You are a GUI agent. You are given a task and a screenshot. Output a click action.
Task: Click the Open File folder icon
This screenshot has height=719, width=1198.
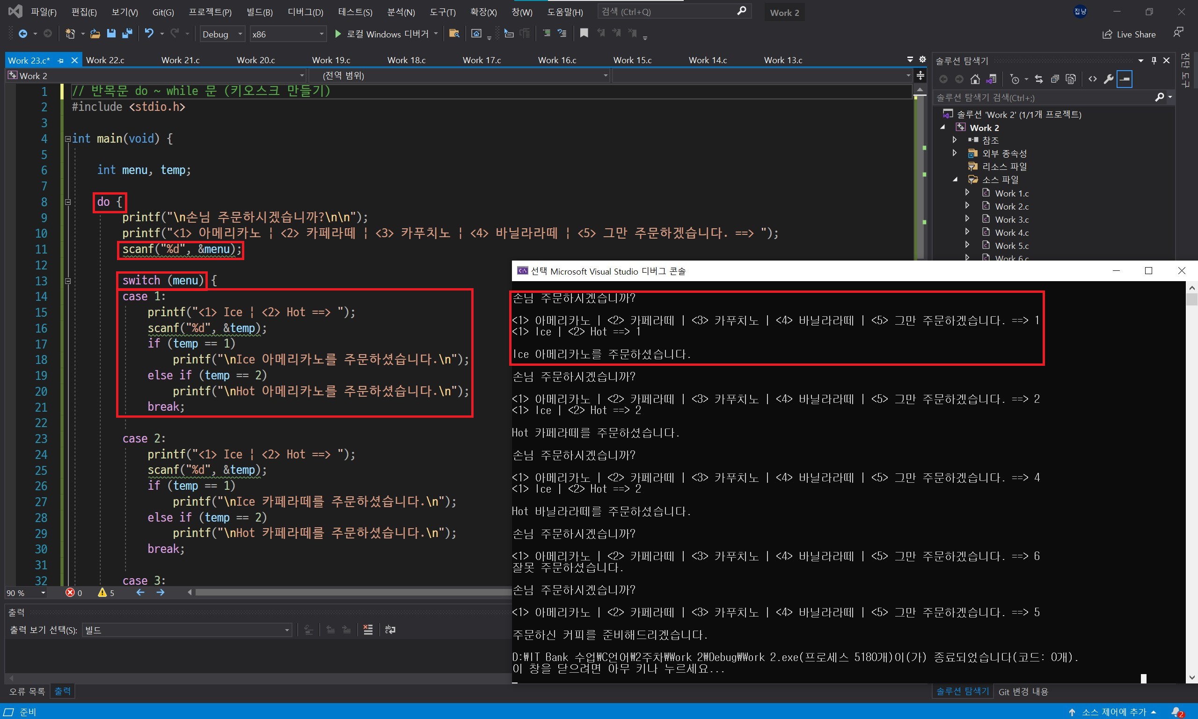click(x=95, y=33)
